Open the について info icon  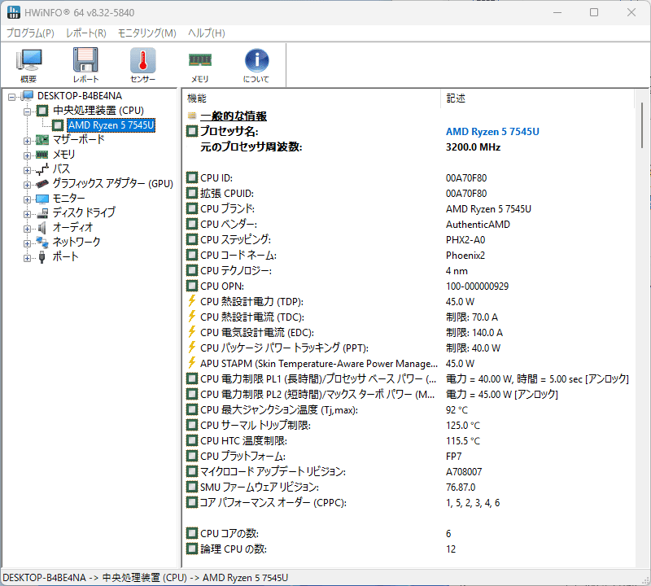256,65
